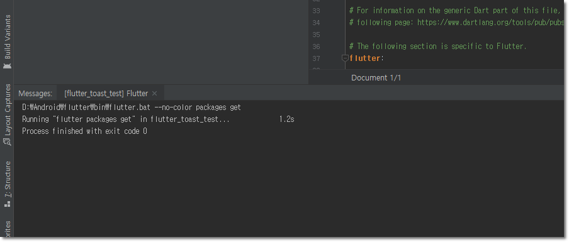Click the Document 1/1 breadcrumb

tap(376, 78)
